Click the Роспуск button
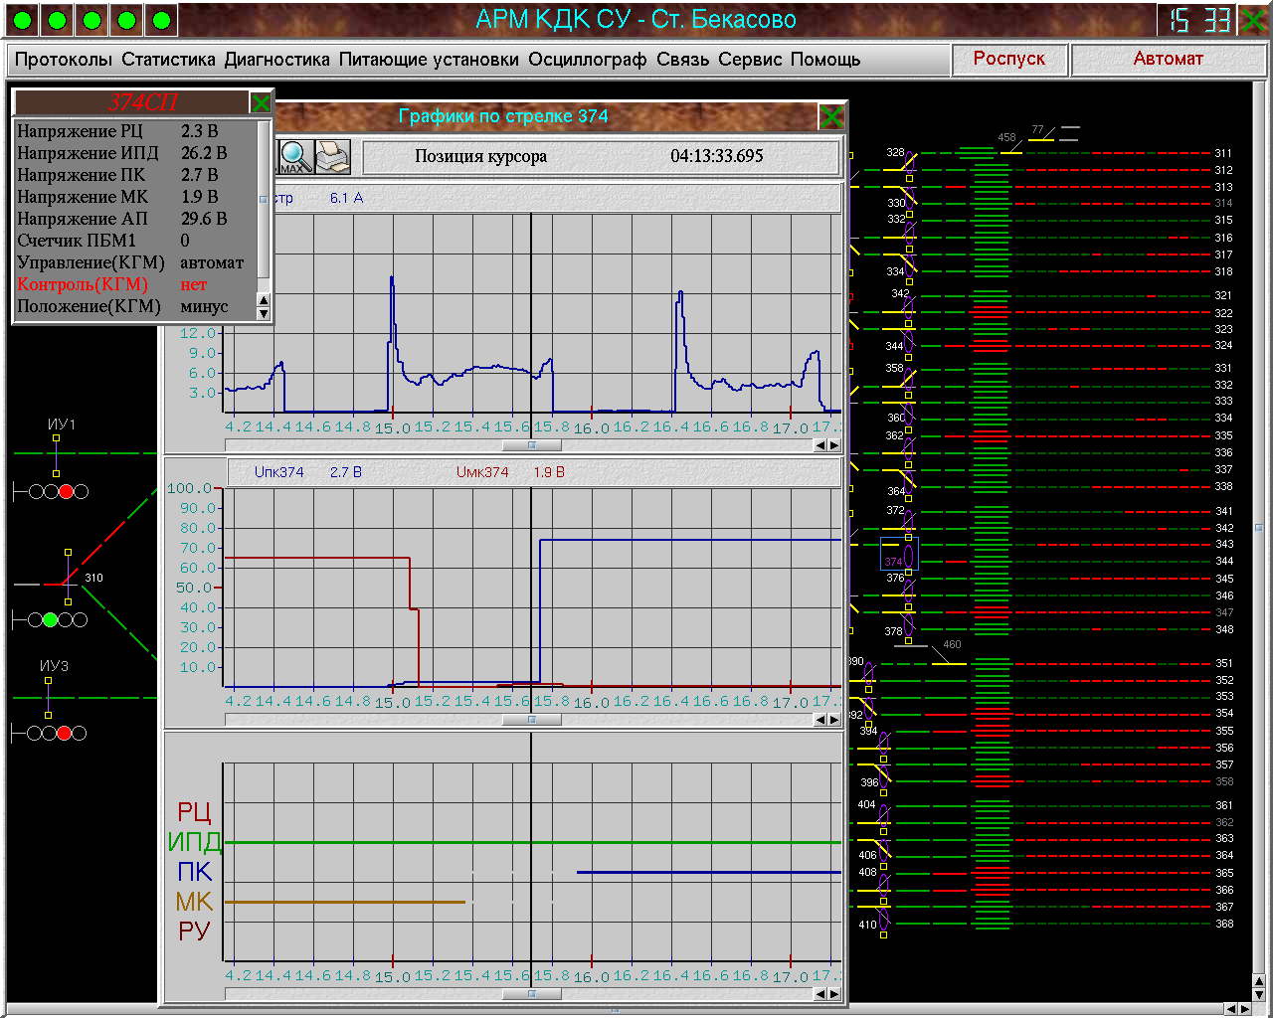Image resolution: width=1273 pixels, height=1018 pixels. coord(1009,60)
